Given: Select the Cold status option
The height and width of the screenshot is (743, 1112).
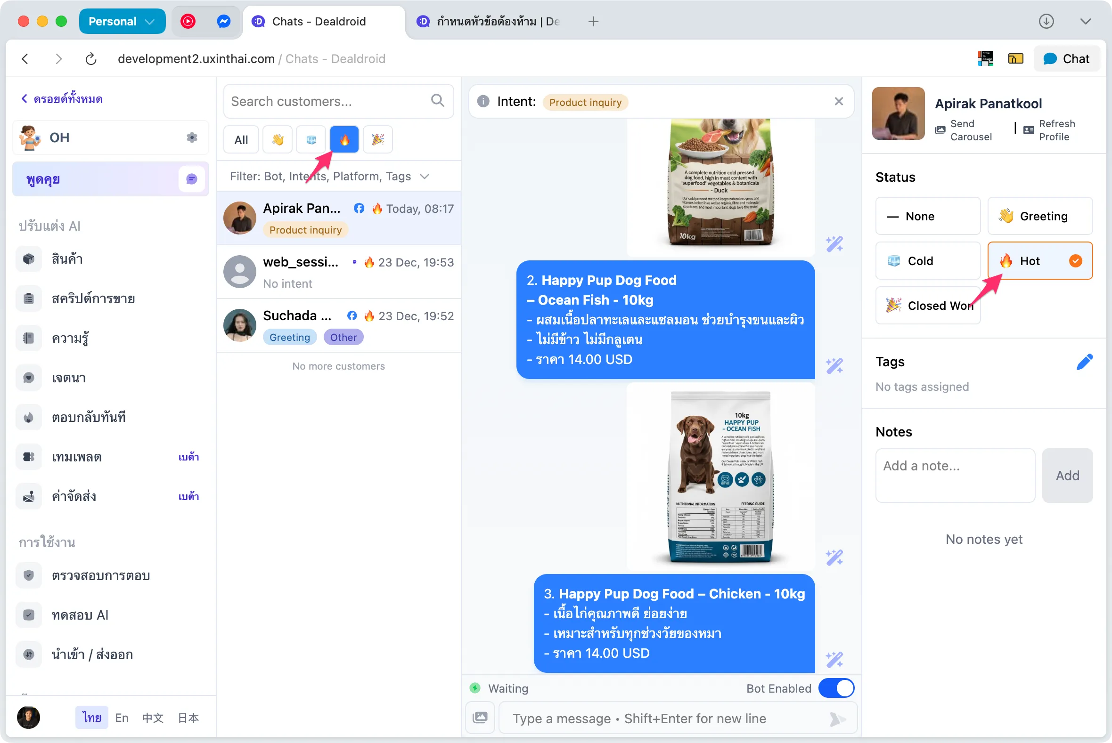Looking at the screenshot, I should click(928, 261).
